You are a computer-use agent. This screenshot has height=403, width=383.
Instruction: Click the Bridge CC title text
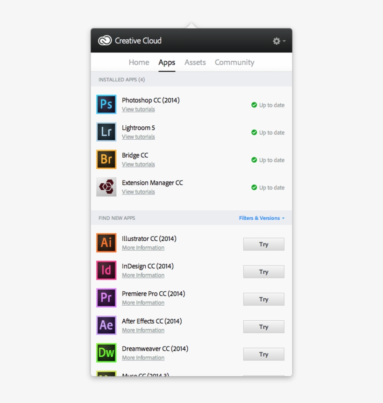(135, 155)
